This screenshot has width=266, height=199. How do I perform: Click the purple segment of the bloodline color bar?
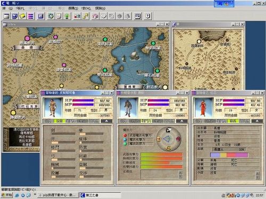[242, 155]
